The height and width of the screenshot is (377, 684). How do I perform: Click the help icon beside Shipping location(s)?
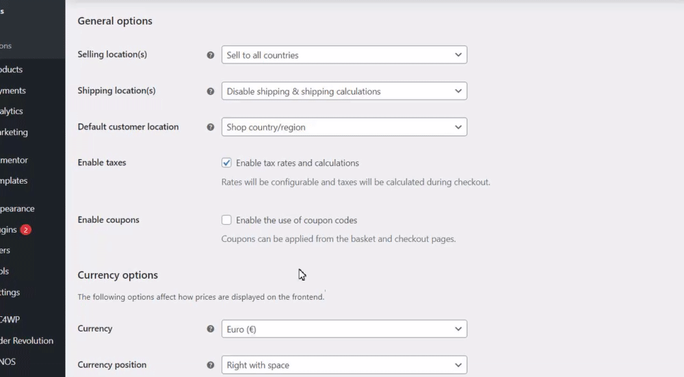click(211, 91)
